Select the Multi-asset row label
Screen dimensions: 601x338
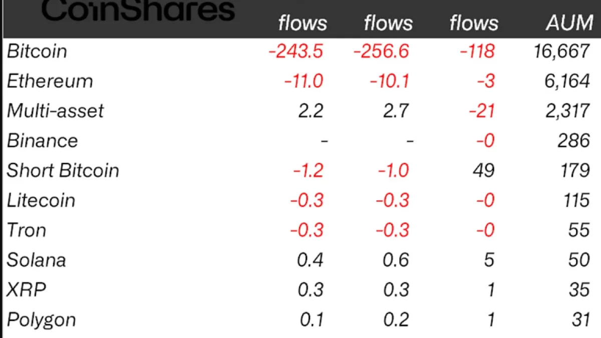point(55,111)
